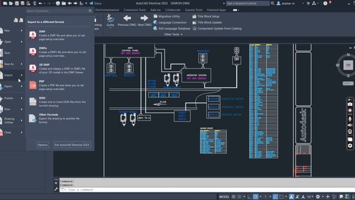Click the search magnifier in Search Commands
This screenshot has width=355, height=200.
coord(90,11)
